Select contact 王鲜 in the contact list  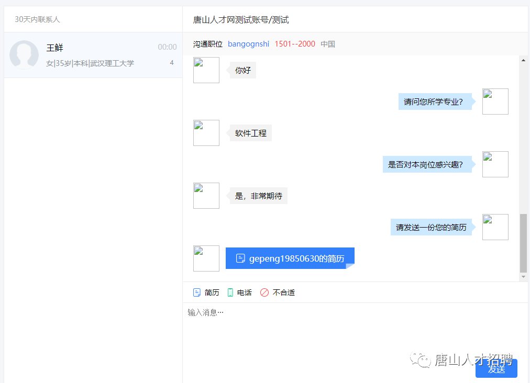tap(93, 55)
